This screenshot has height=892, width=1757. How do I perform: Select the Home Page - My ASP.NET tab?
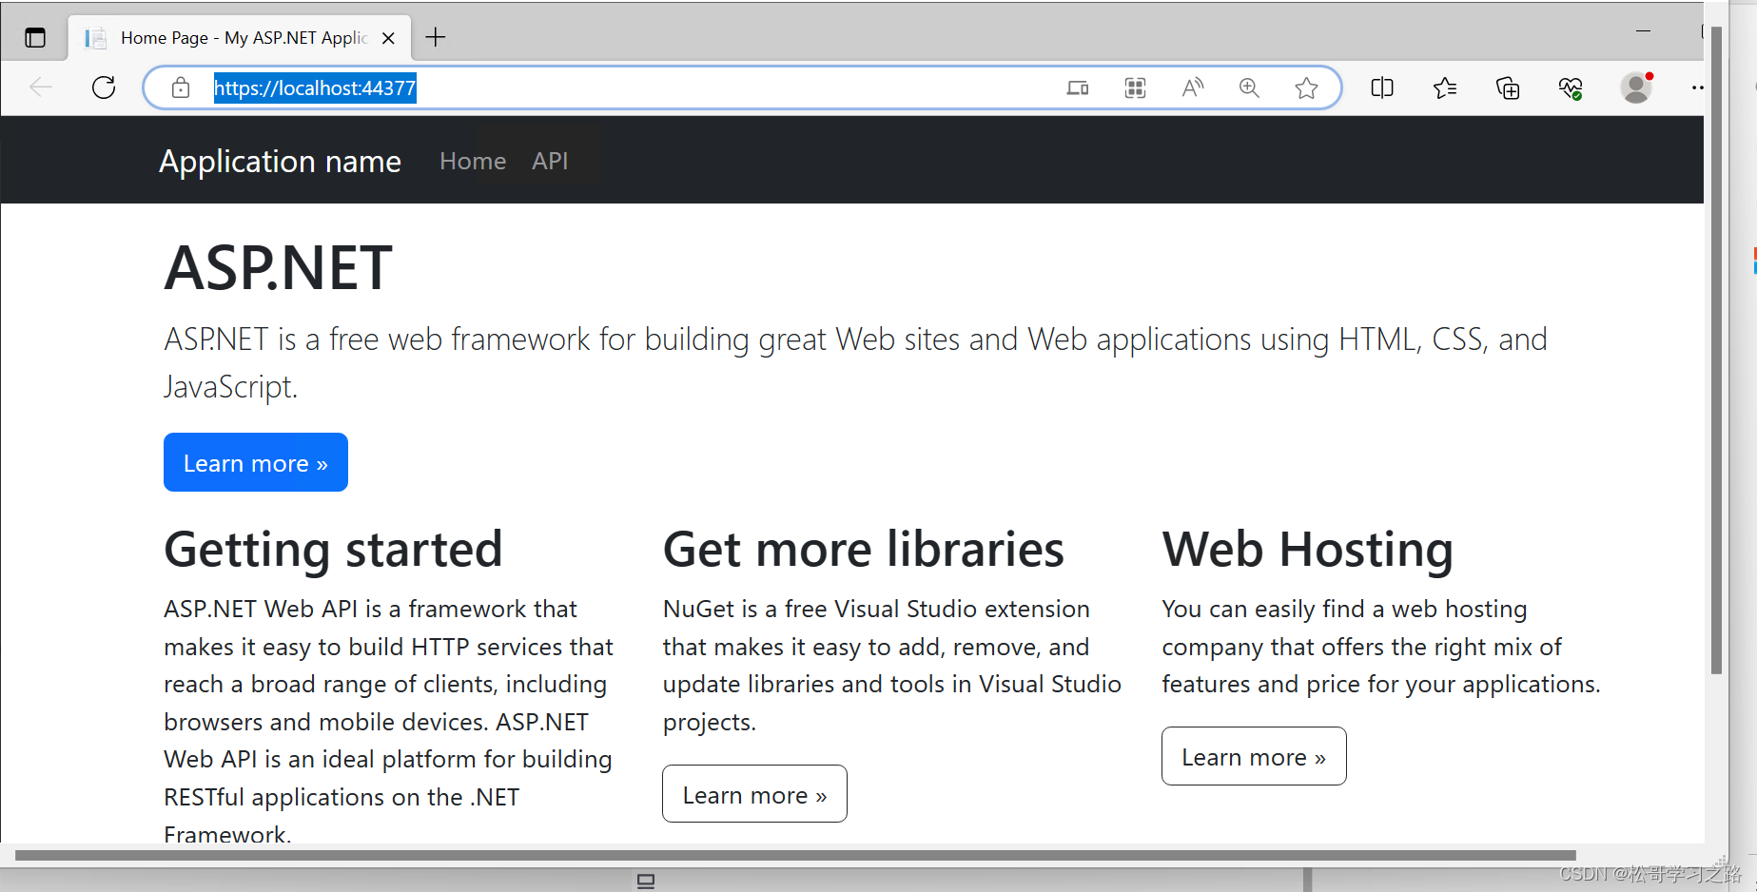click(x=240, y=38)
